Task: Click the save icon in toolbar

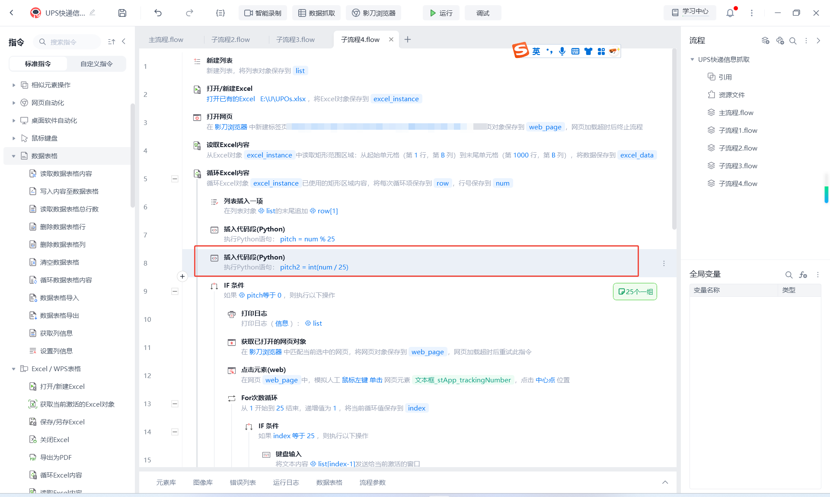Action: click(122, 13)
